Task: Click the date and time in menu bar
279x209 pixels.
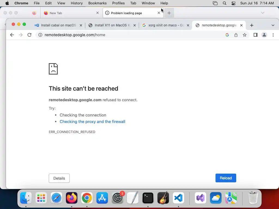Action: click(257, 3)
